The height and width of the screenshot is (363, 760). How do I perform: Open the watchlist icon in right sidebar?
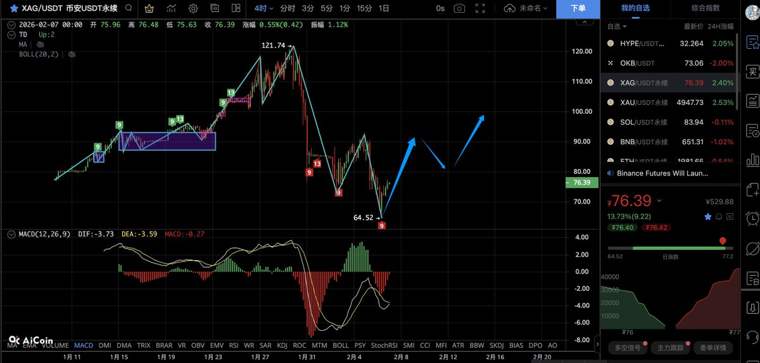point(752,42)
